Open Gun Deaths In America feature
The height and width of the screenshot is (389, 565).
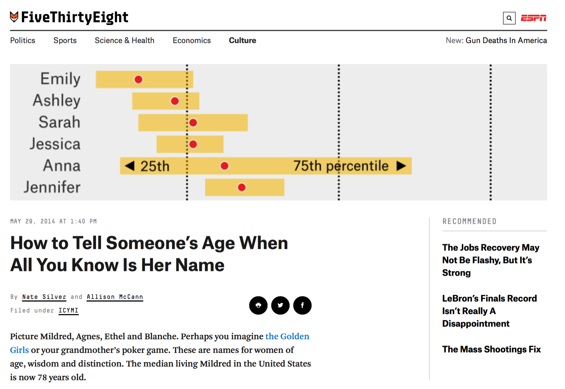[506, 40]
